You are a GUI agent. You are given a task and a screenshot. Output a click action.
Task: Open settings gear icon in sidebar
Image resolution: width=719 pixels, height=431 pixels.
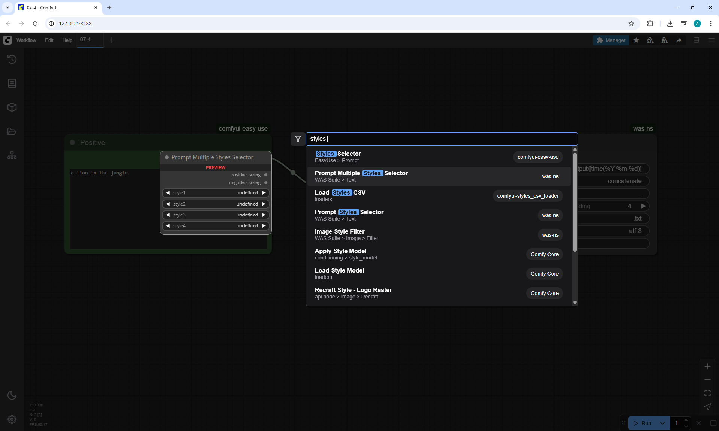click(x=12, y=419)
